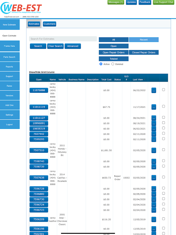Click Logout in the sidebar
The height and width of the screenshot is (235, 176).
10,124
